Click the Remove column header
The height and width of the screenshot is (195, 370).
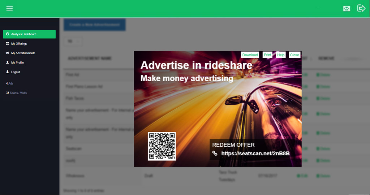[326, 58]
